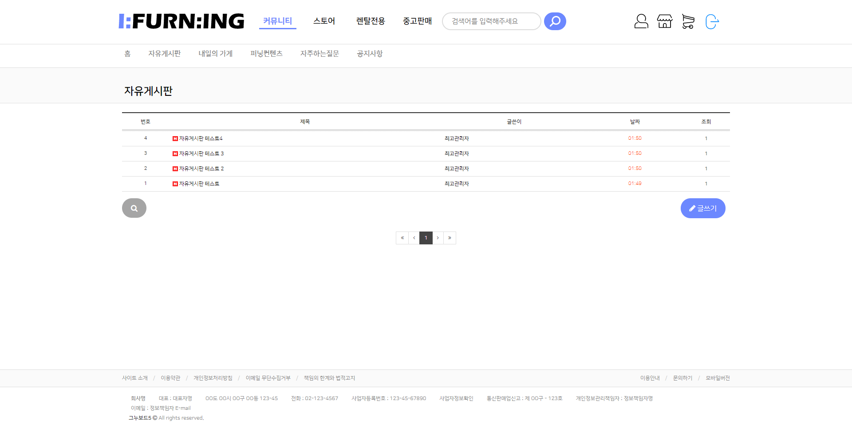Click the 글쓰기 write post button
Screen dimensions: 852x432
[x=702, y=208]
